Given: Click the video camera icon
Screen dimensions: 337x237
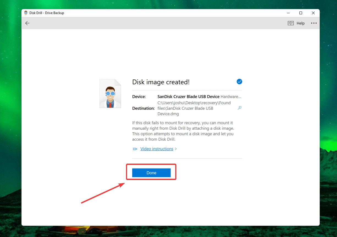Looking at the screenshot, I should pyautogui.click(x=135, y=149).
